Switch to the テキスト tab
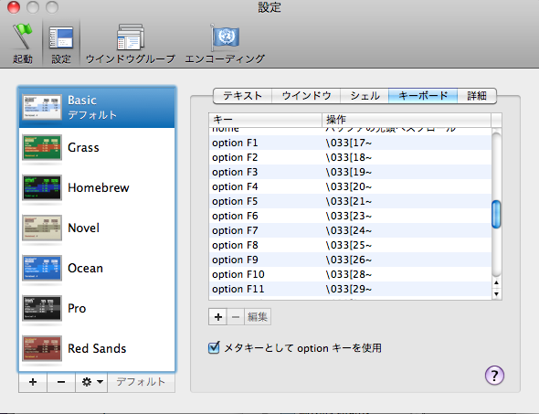This screenshot has width=539, height=414. tap(243, 96)
